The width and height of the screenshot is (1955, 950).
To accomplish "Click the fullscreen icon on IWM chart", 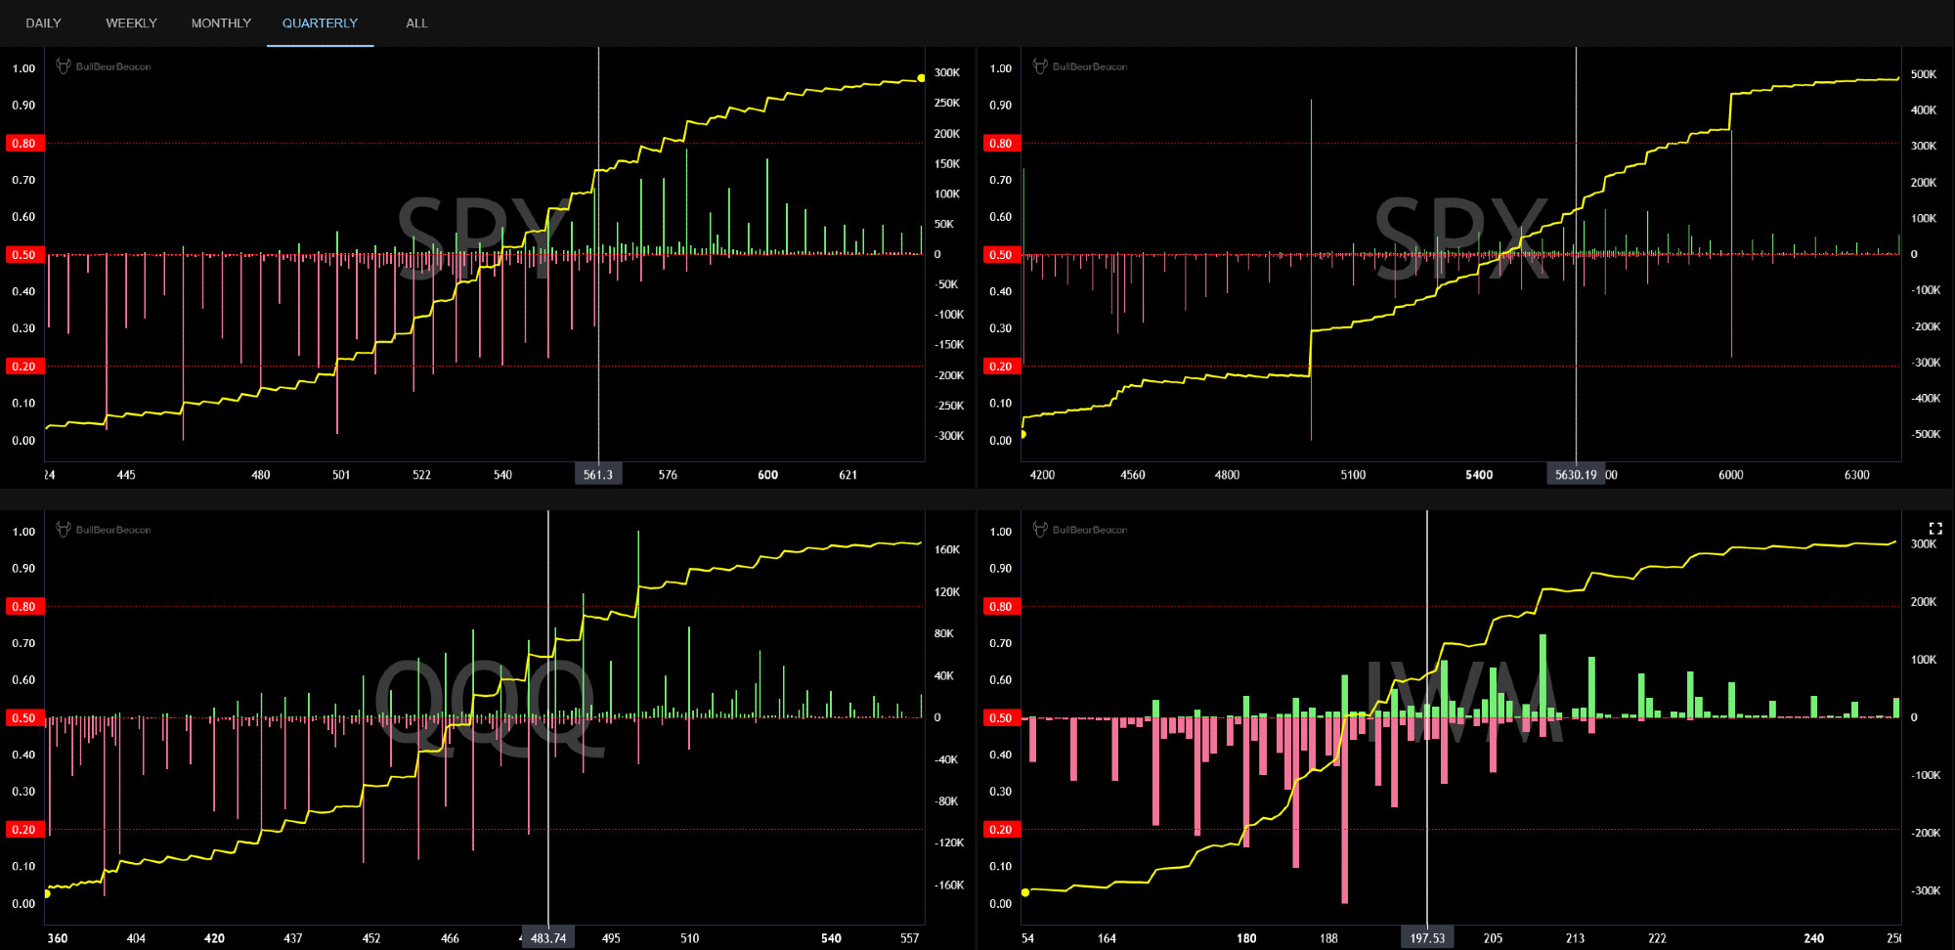I will (x=1935, y=528).
